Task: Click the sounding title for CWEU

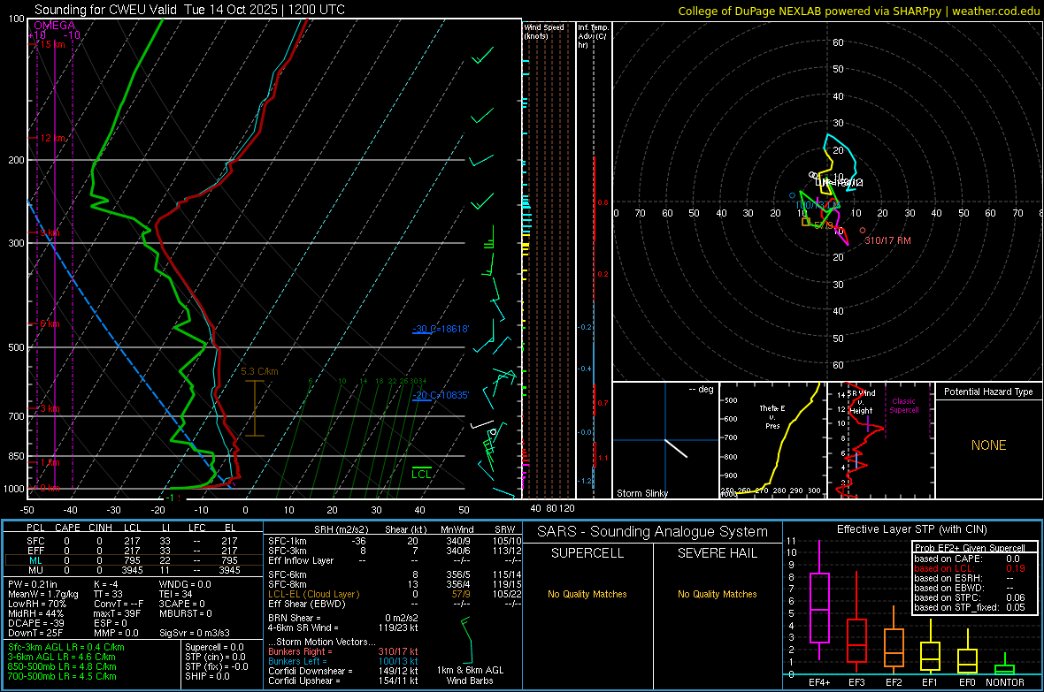Action: pyautogui.click(x=189, y=10)
